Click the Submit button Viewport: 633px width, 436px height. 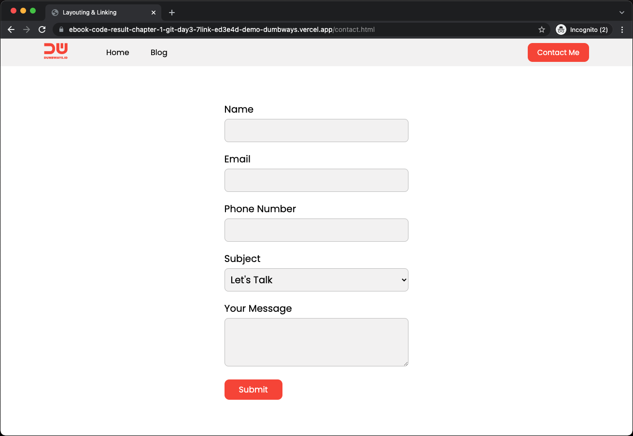253,390
